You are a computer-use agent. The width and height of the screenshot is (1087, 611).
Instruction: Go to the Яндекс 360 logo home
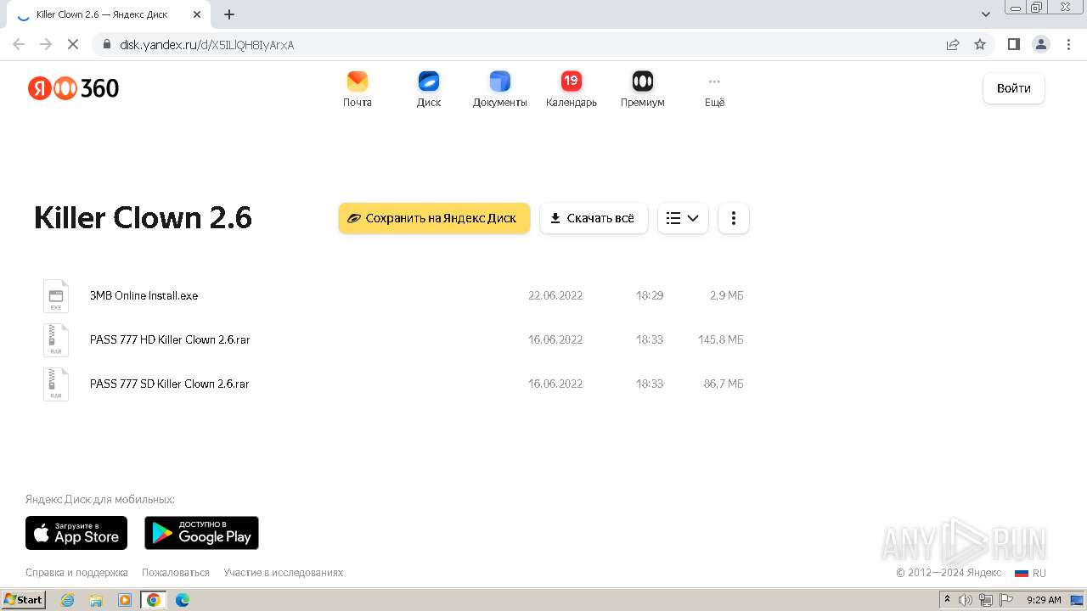(73, 88)
